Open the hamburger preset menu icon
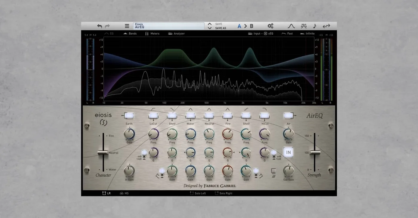Viewport: 418px width, 218px height. tap(127, 26)
